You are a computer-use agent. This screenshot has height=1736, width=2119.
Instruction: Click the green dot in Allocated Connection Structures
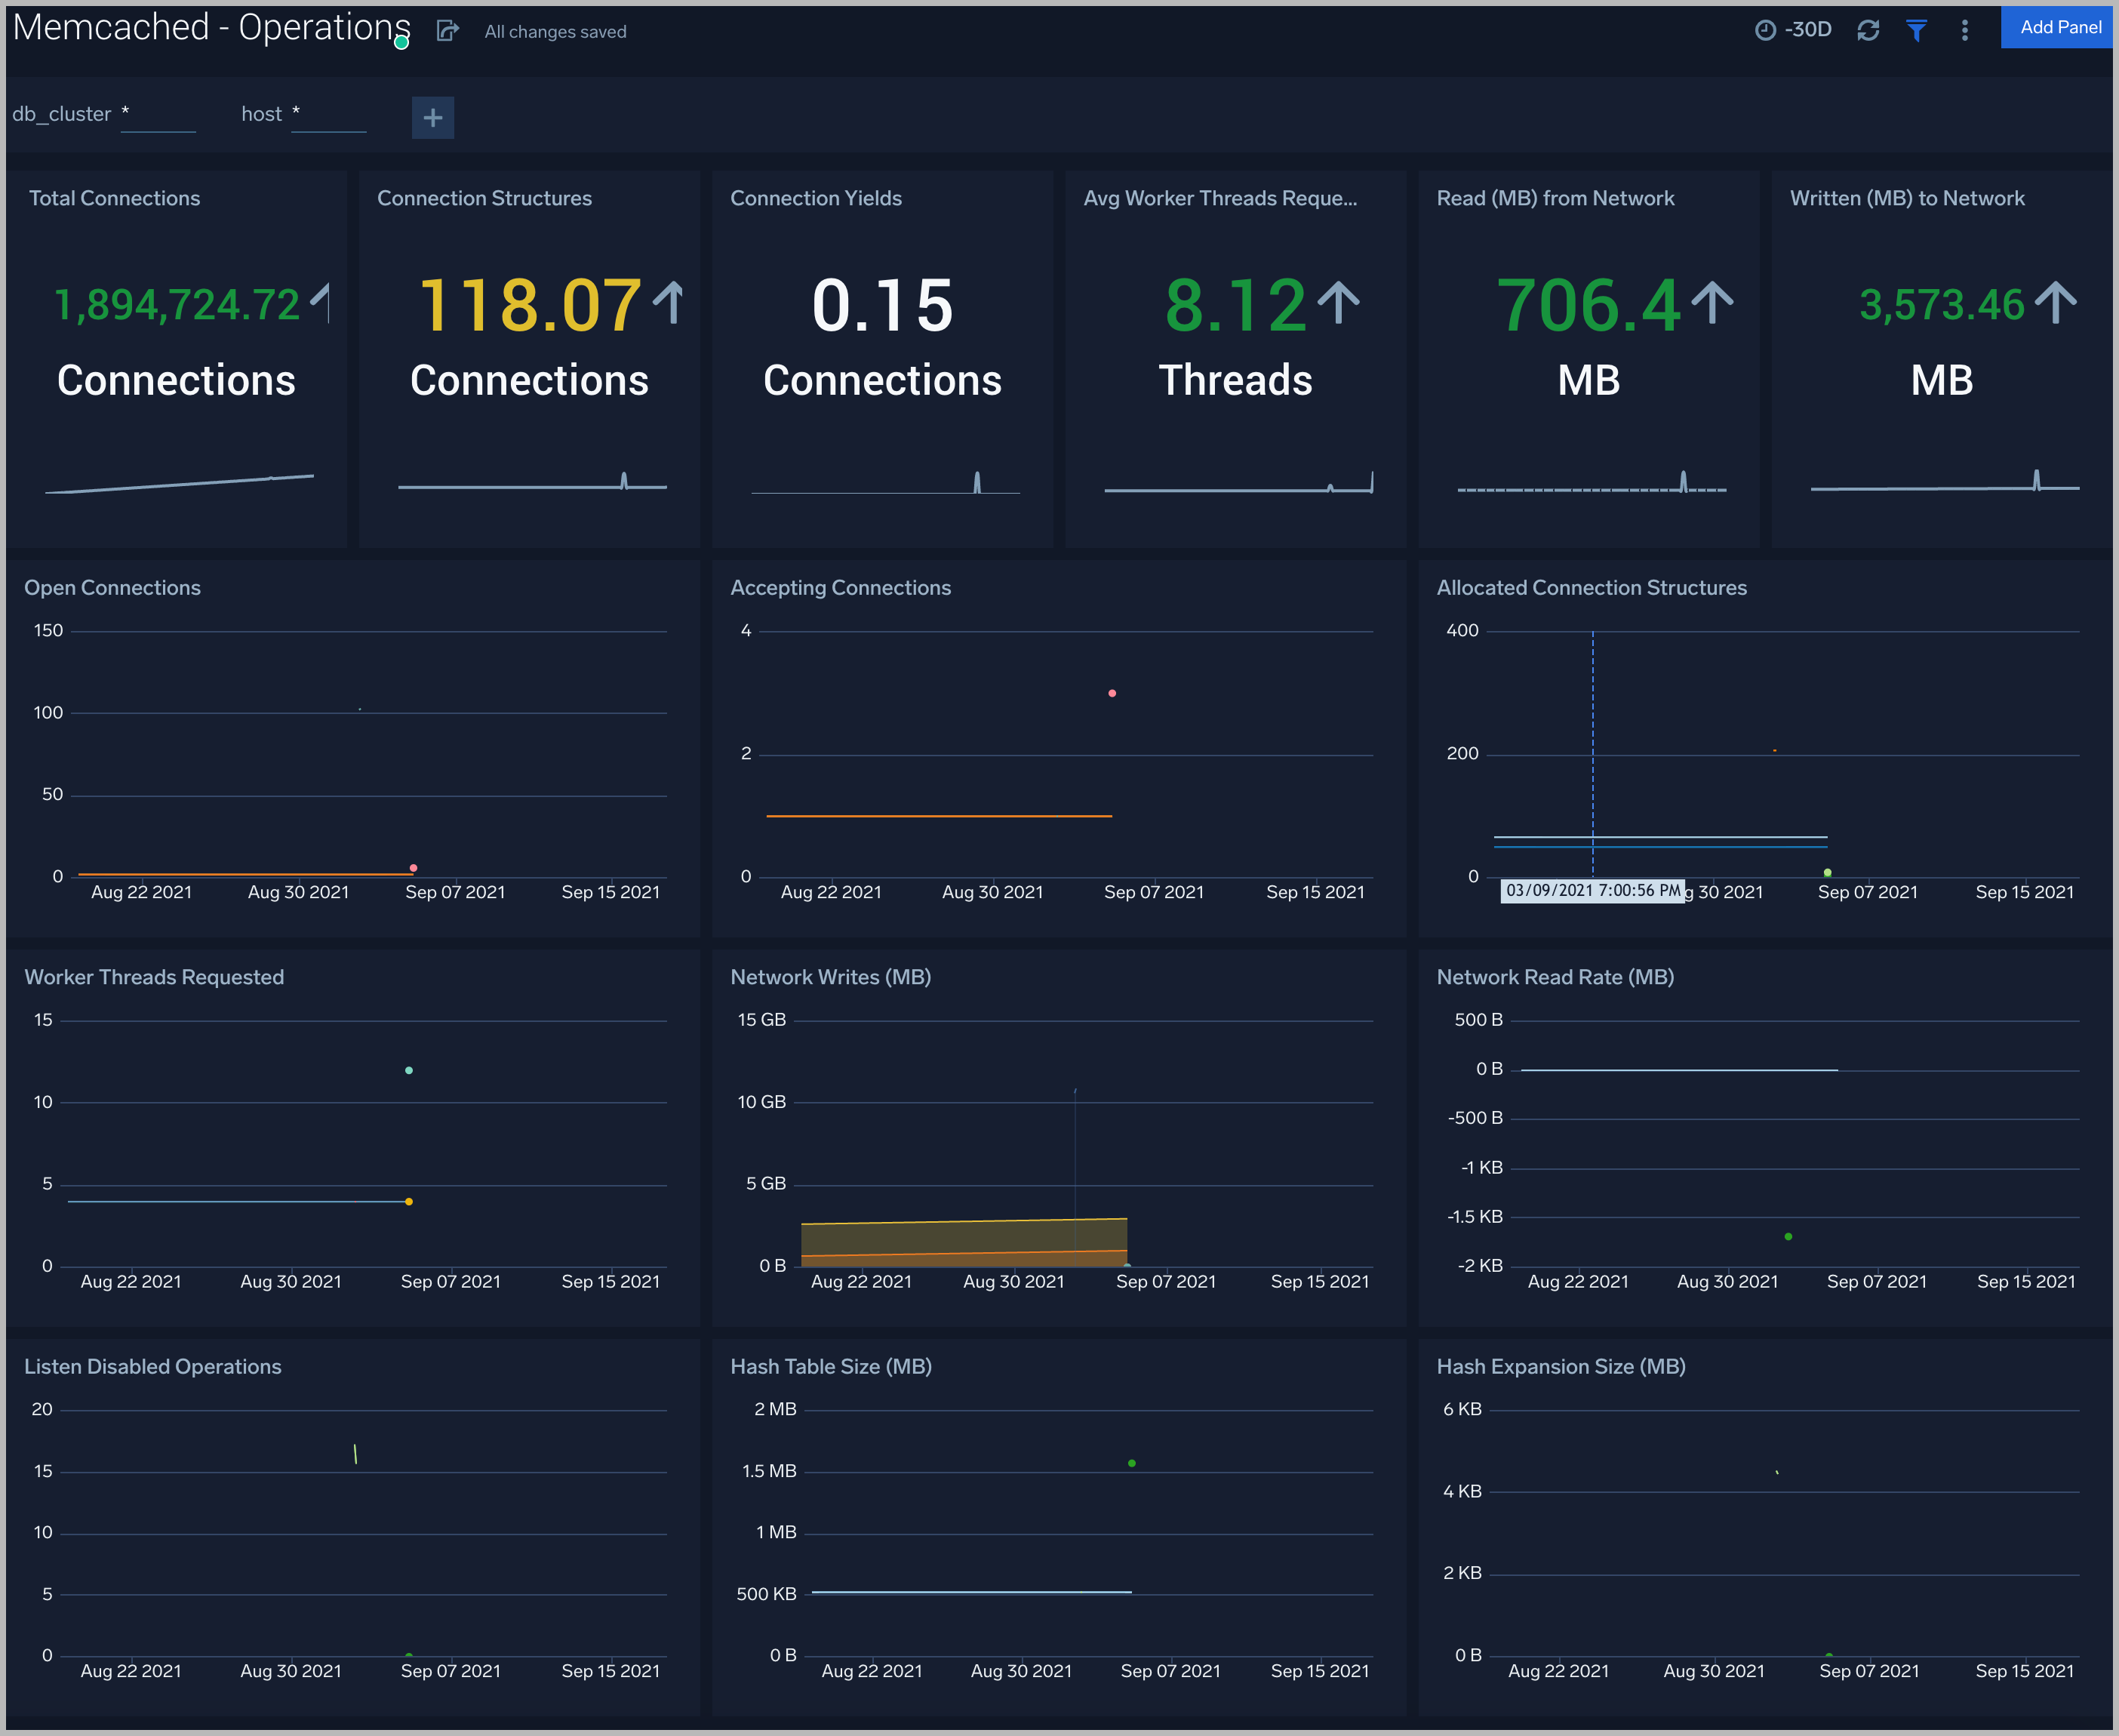pyautogui.click(x=1827, y=872)
